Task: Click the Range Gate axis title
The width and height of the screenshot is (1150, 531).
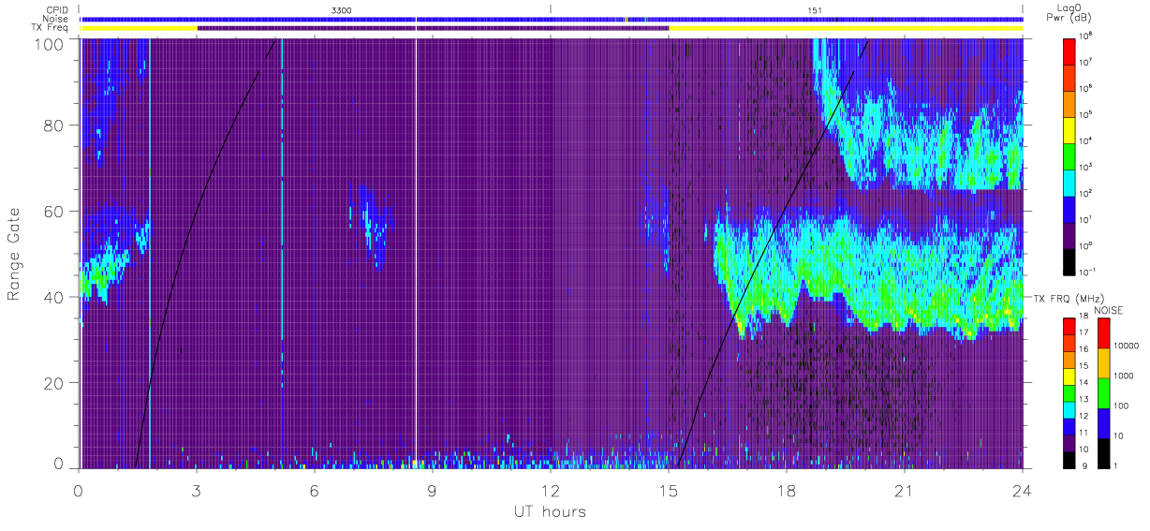Action: [x=15, y=255]
